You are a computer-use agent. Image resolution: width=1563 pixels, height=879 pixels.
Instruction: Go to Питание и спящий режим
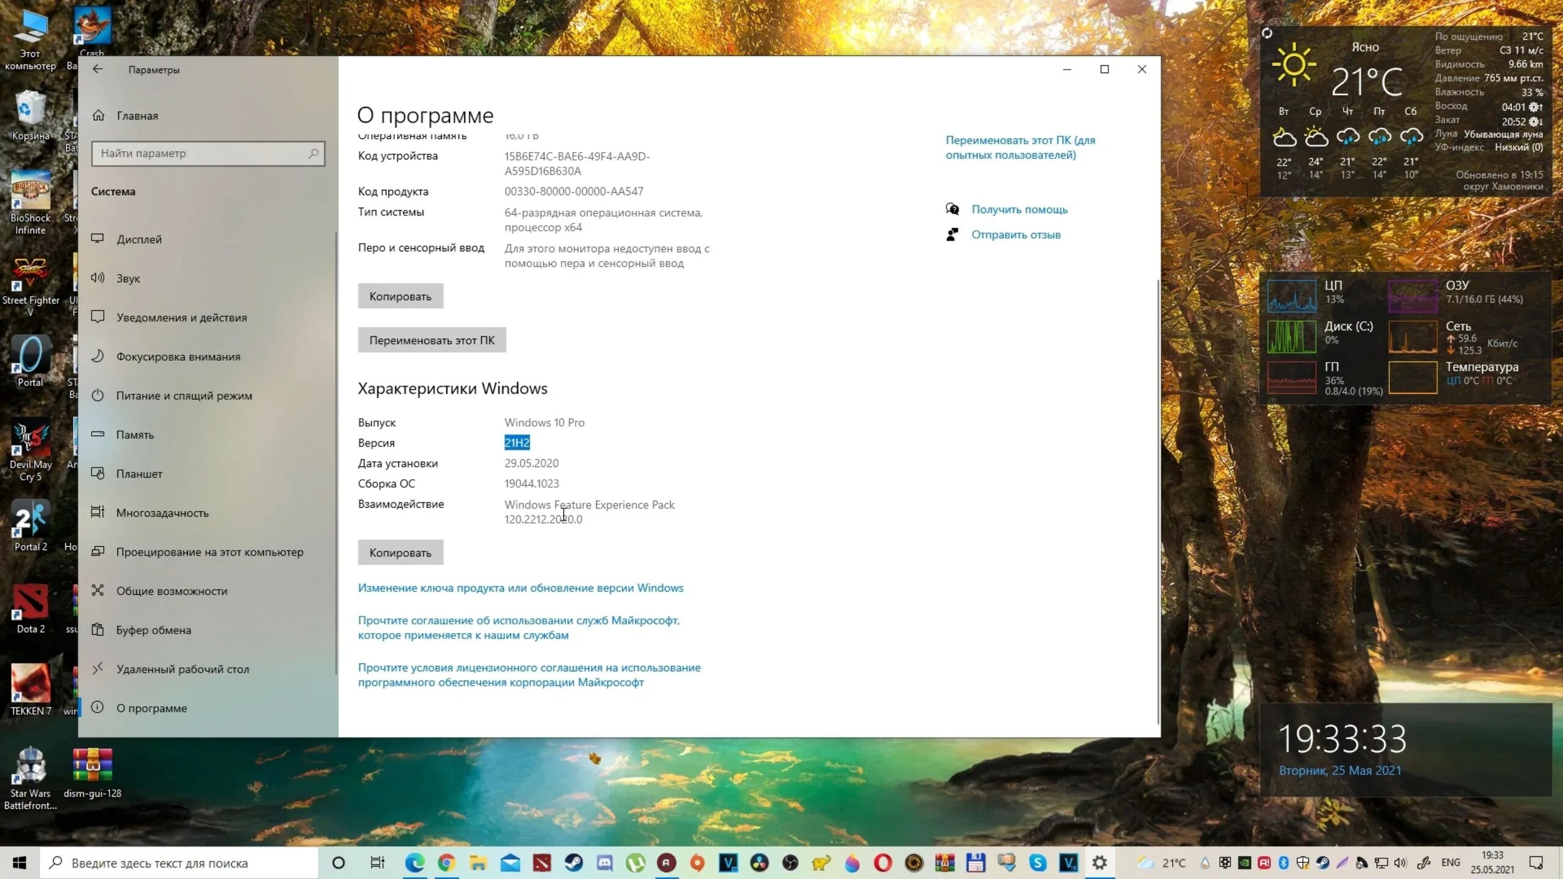click(x=184, y=396)
